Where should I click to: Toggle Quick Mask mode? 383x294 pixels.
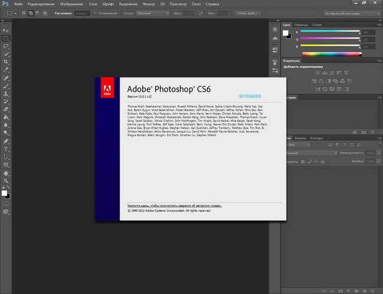click(x=6, y=203)
